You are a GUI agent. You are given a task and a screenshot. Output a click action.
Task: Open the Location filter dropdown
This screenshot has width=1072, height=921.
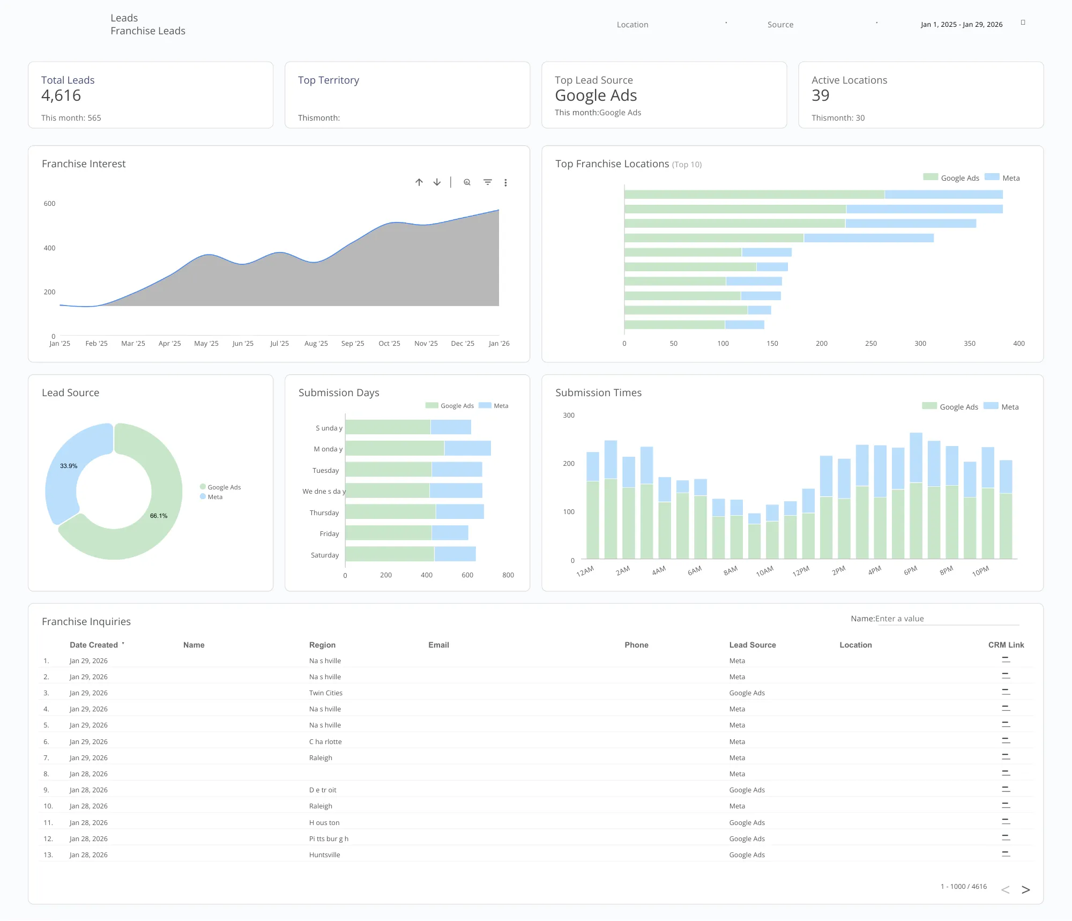[x=672, y=25]
